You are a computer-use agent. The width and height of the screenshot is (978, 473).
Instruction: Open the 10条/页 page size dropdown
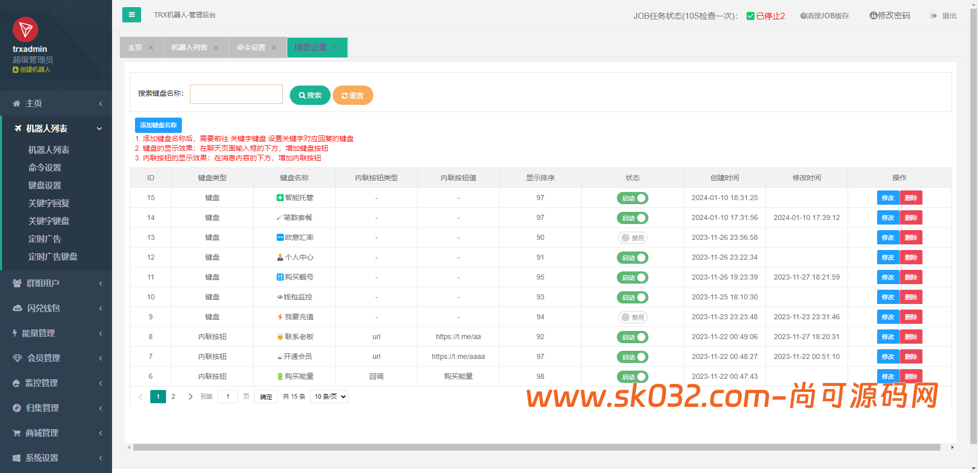pos(329,396)
